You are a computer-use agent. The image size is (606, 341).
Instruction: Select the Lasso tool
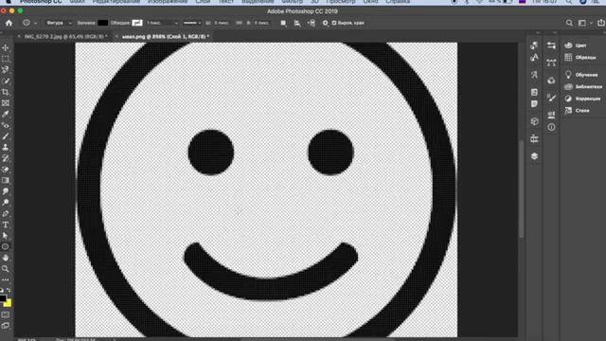click(x=6, y=70)
